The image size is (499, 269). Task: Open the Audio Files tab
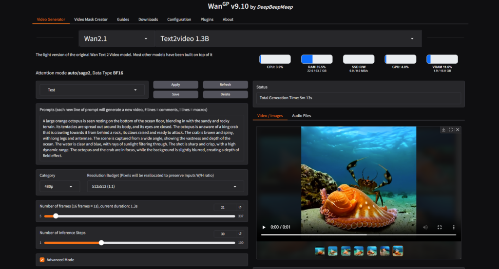coord(301,116)
